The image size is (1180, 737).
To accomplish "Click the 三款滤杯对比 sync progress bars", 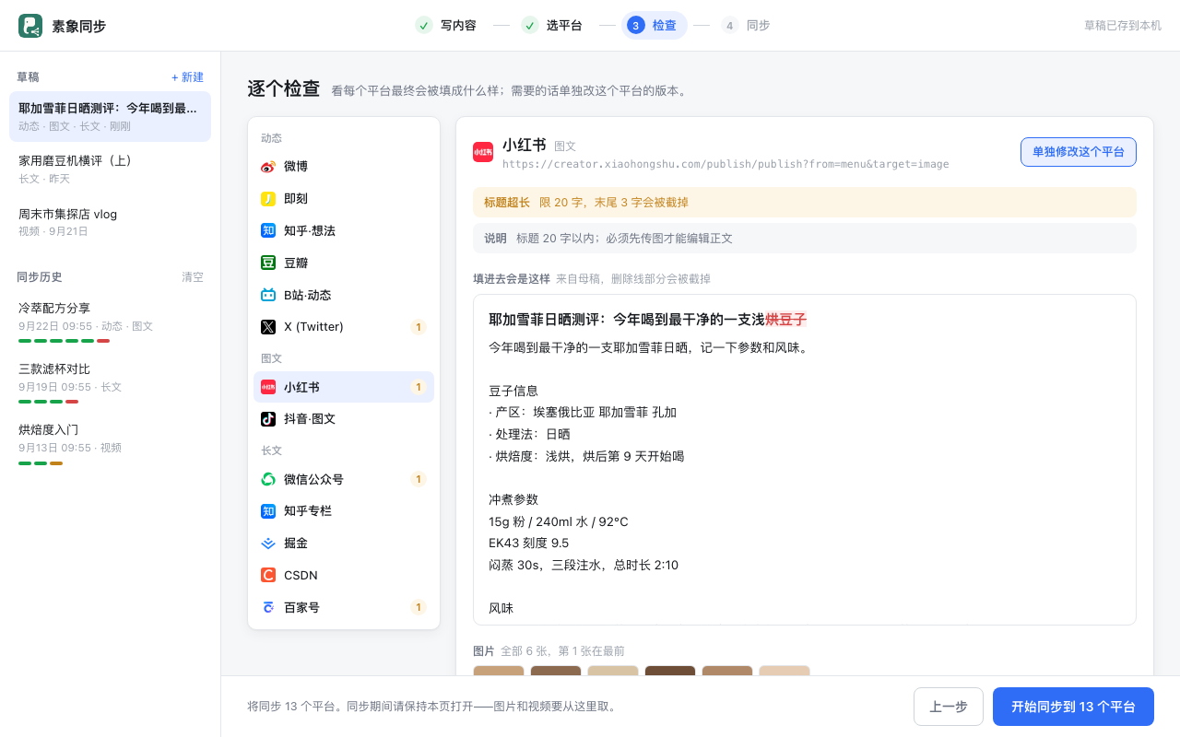I will 48,402.
